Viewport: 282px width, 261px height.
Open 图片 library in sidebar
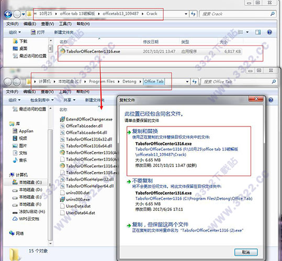20,146
